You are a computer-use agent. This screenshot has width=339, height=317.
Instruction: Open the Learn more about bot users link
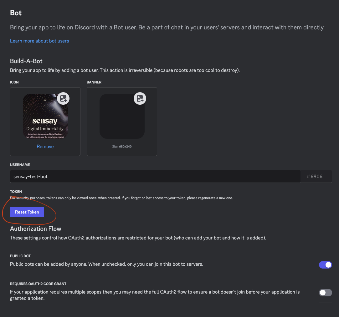(x=39, y=41)
